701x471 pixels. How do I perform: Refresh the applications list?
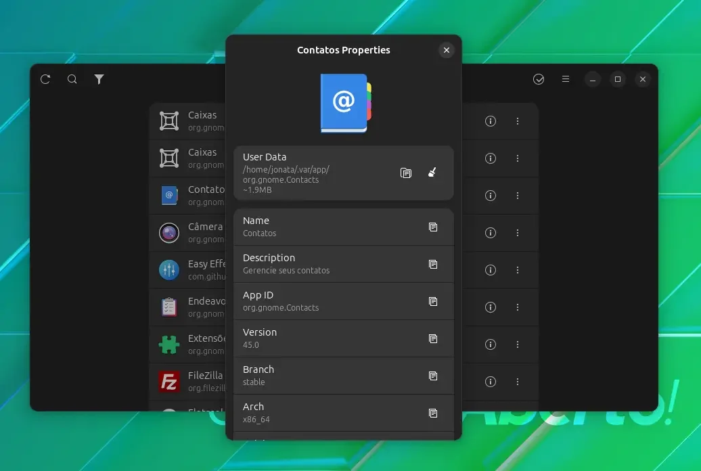(45, 79)
